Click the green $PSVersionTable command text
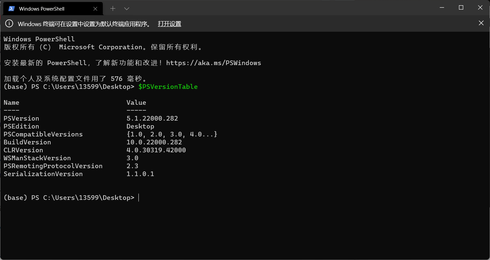The image size is (490, 260). [x=168, y=87]
